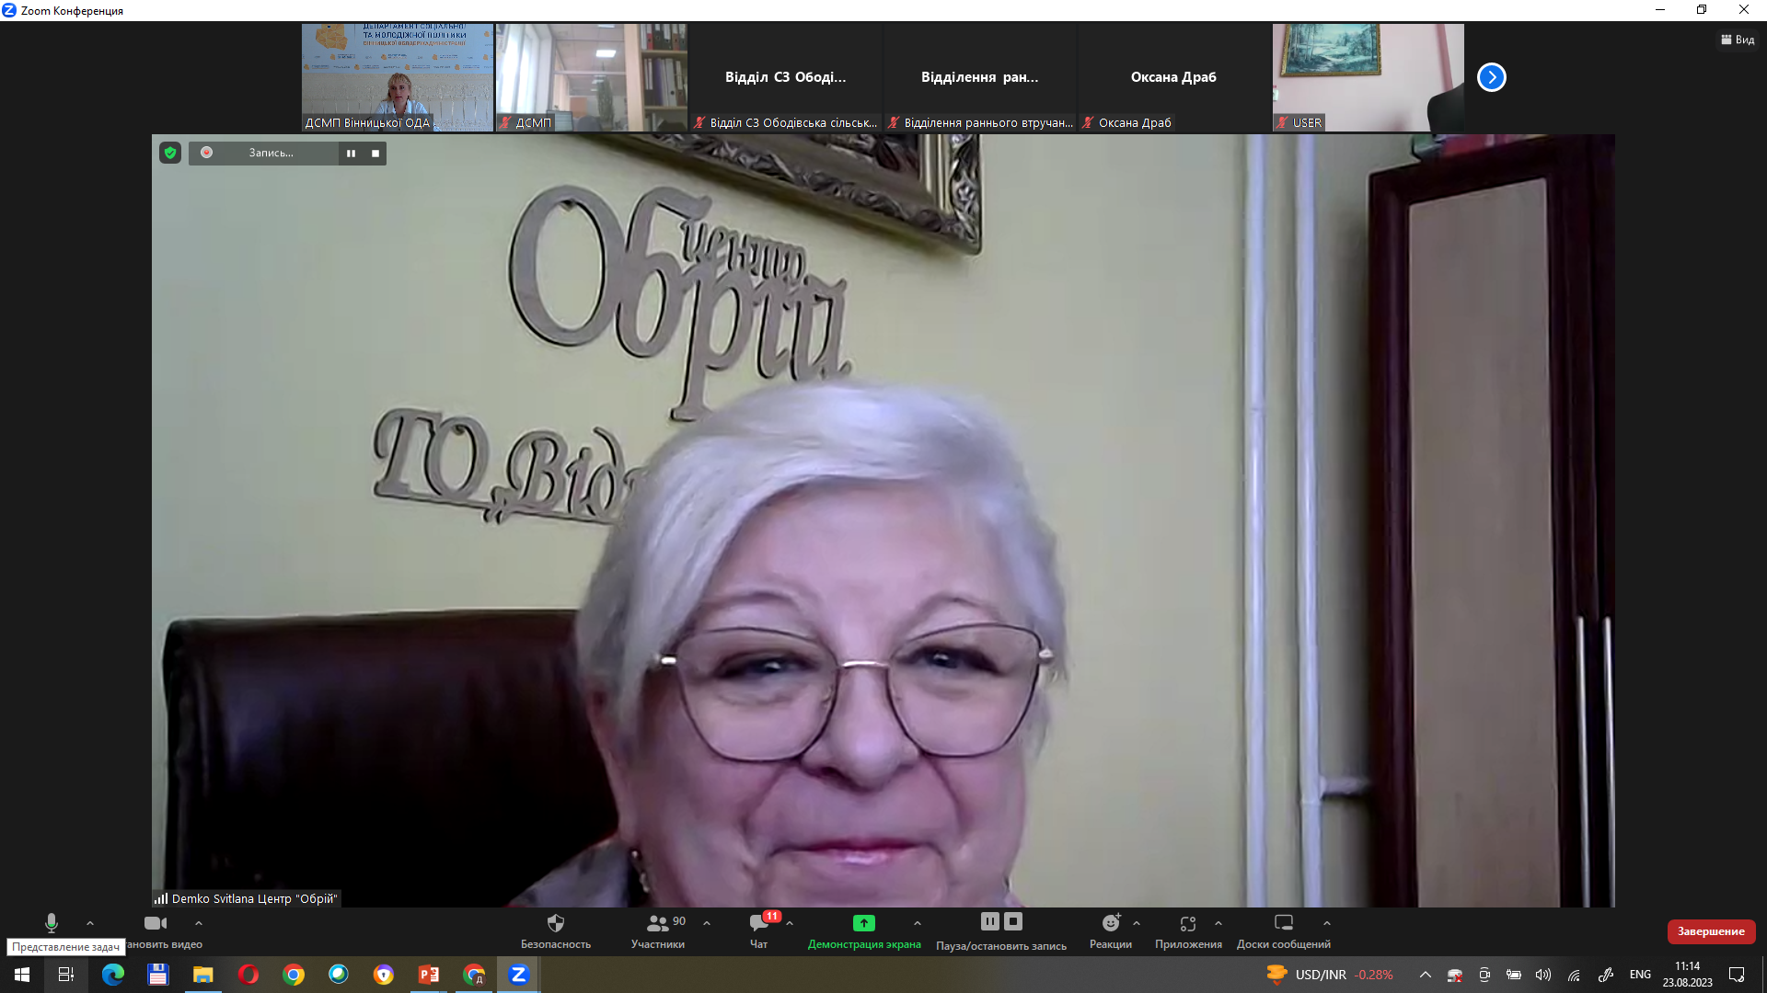The width and height of the screenshot is (1767, 993).
Task: Open pen workspace tray icon
Action: [x=1606, y=975]
